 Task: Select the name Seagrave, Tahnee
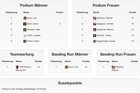coord(105,24)
